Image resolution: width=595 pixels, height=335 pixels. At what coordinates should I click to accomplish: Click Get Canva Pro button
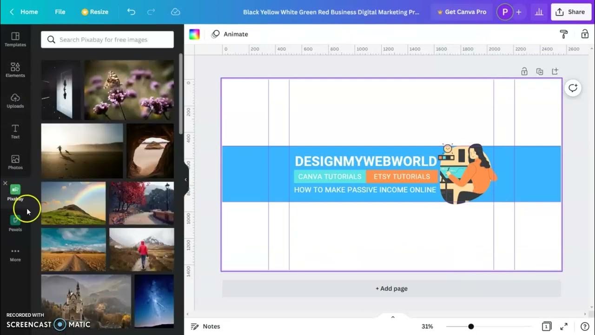462,12
